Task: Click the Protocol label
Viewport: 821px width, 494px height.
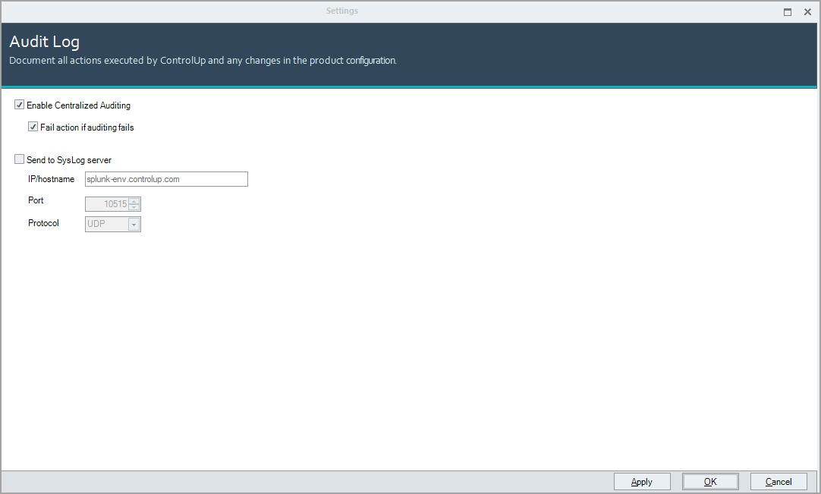Action: click(43, 223)
